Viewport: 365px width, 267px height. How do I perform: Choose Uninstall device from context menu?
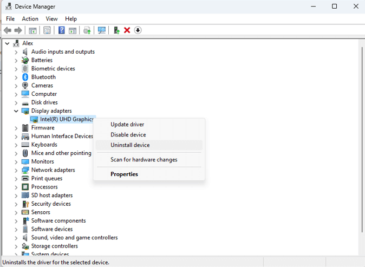click(x=130, y=145)
